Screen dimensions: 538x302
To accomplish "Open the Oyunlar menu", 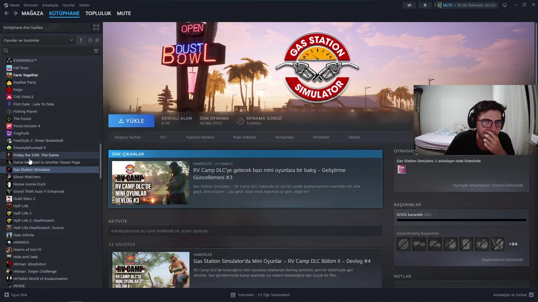I will pos(69,5).
